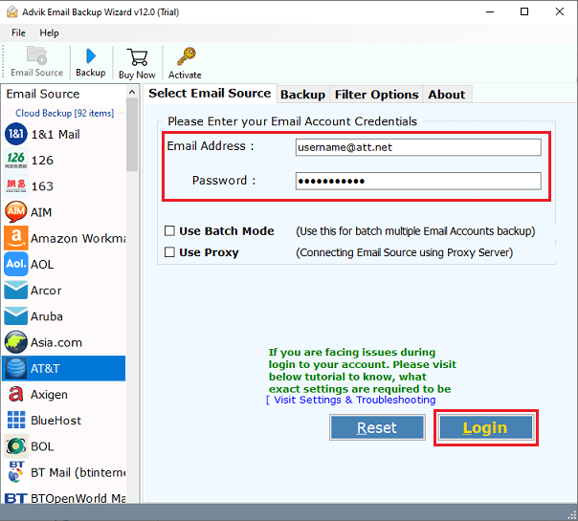Click the email source list scrollbar thumb
This screenshot has height=521, width=578.
click(132, 135)
